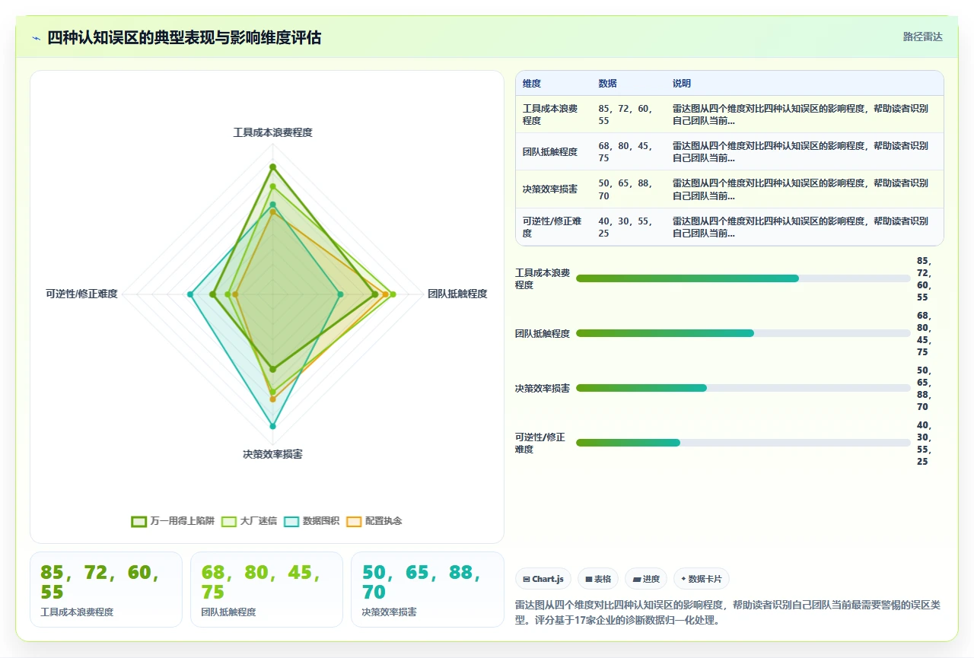Click the 决策效率损害 progress bar

coord(743,388)
